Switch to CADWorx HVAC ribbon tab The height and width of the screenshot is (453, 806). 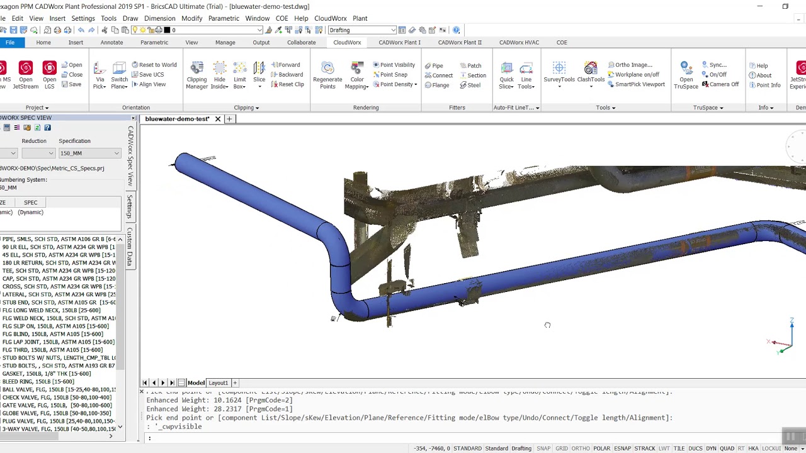point(519,42)
